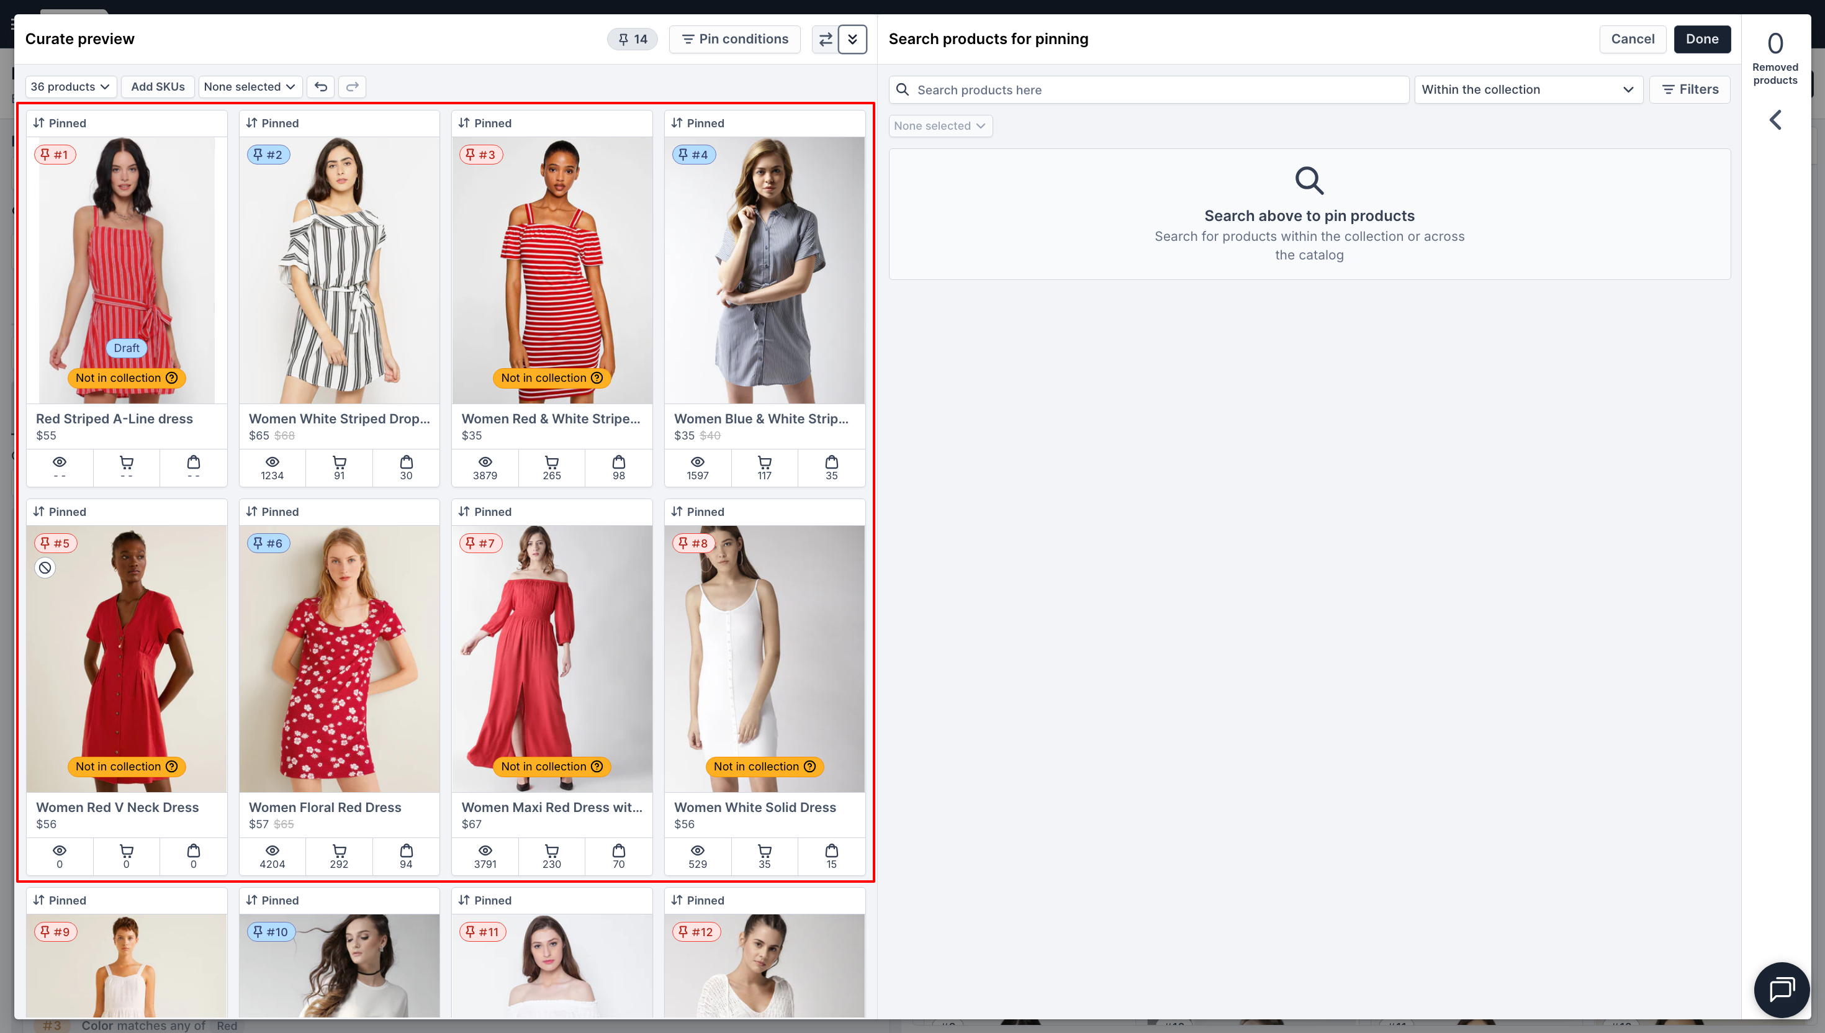
Task: Click the blocked circle icon on Women Red V Neck Dress
Action: coord(45,567)
